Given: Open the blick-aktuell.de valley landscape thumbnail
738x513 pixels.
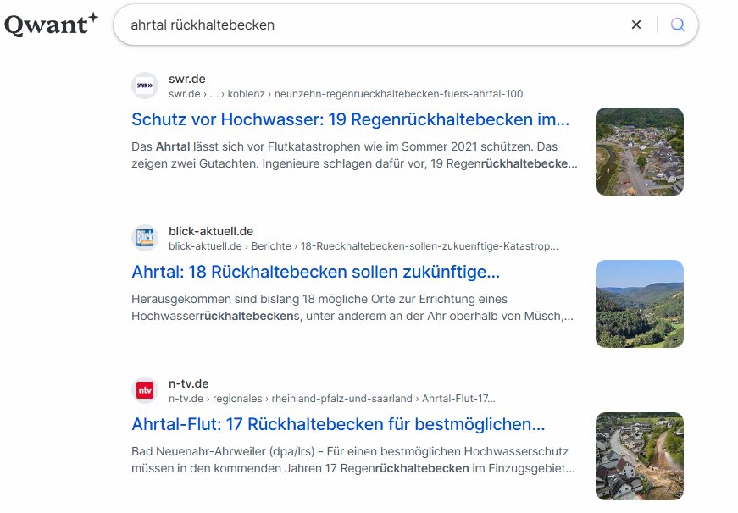Looking at the screenshot, I should pyautogui.click(x=639, y=304).
